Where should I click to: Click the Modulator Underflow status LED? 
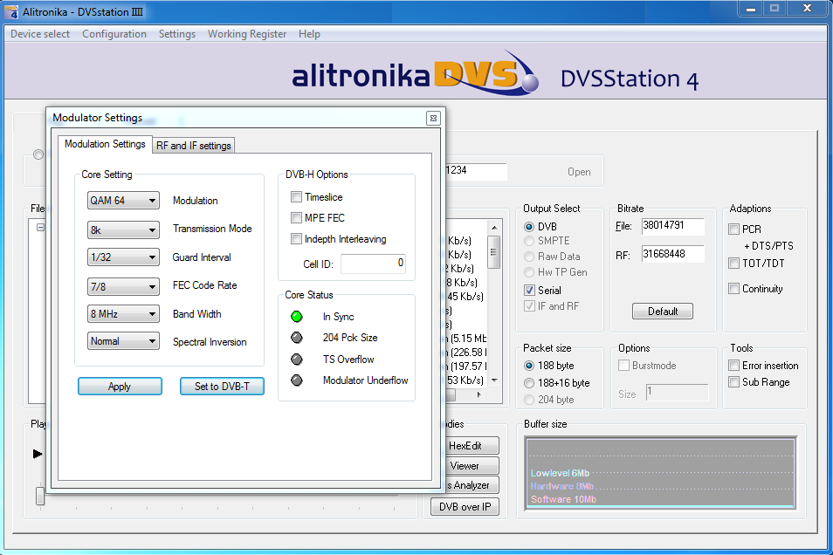click(297, 380)
